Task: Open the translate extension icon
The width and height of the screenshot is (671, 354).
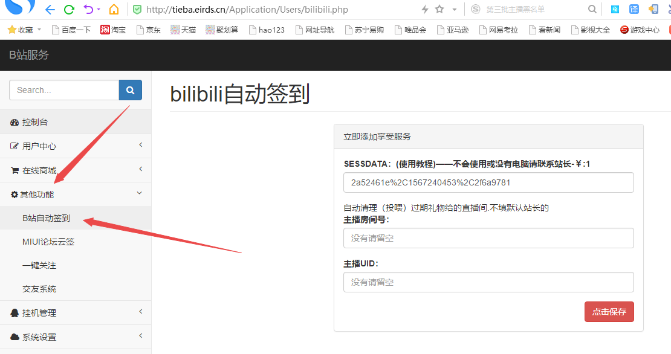Action: pos(634,9)
